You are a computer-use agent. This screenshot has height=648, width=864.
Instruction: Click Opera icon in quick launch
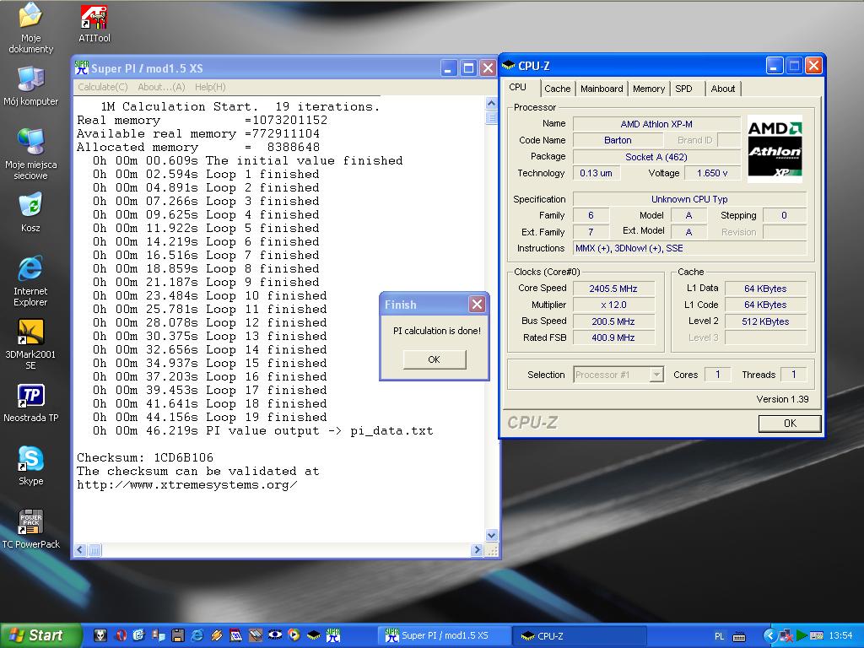click(x=121, y=635)
